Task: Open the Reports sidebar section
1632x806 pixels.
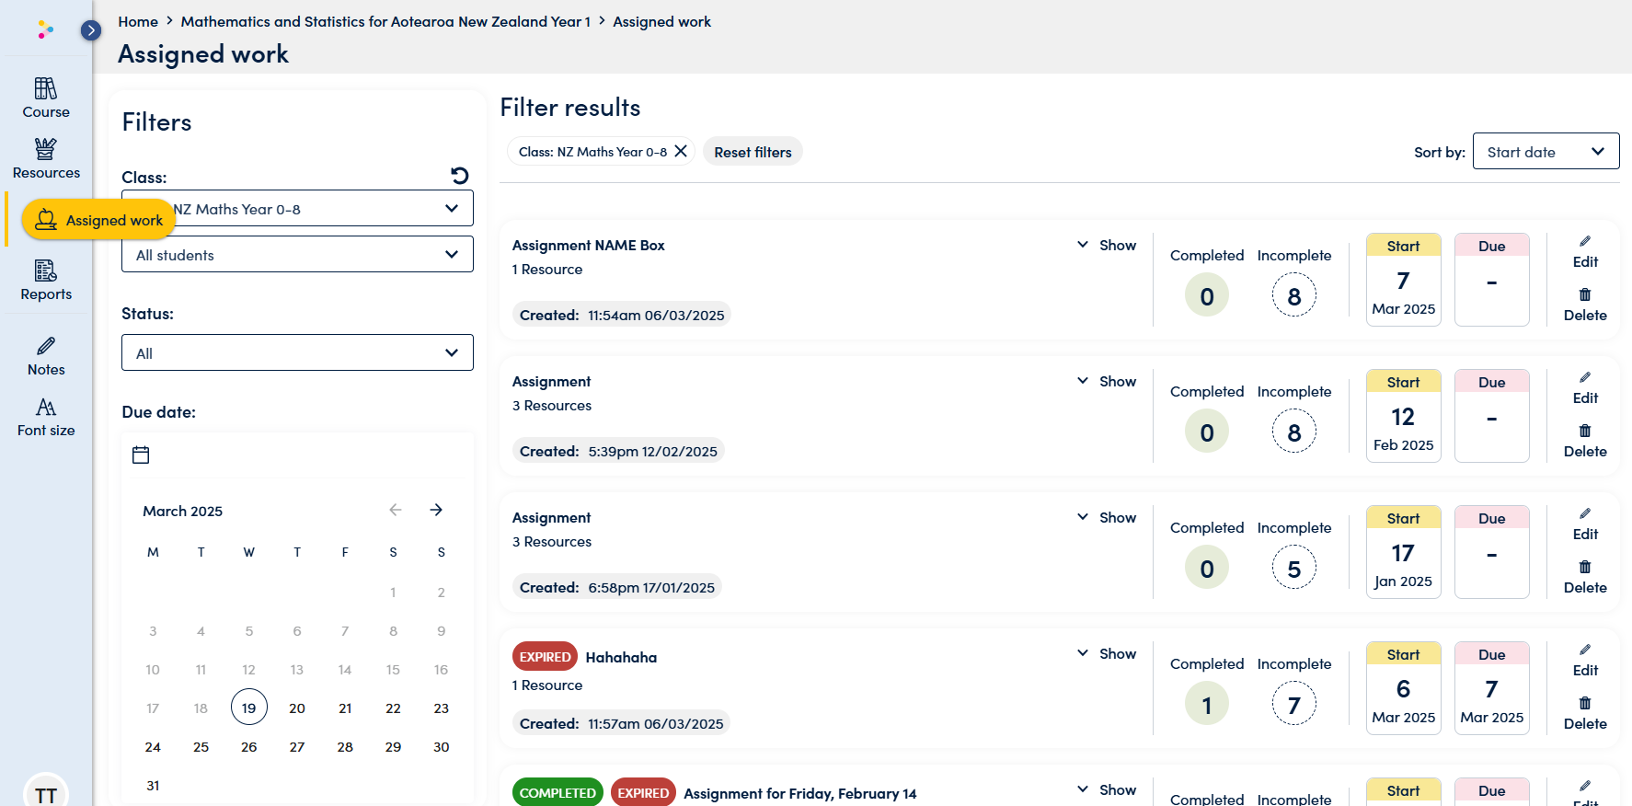Action: 46,281
